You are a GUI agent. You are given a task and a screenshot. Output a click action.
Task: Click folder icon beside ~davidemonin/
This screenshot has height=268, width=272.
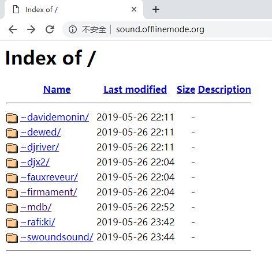coord(12,118)
